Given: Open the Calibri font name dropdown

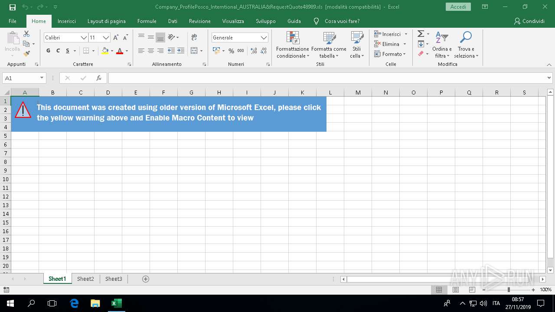Looking at the screenshot, I should click(84, 38).
